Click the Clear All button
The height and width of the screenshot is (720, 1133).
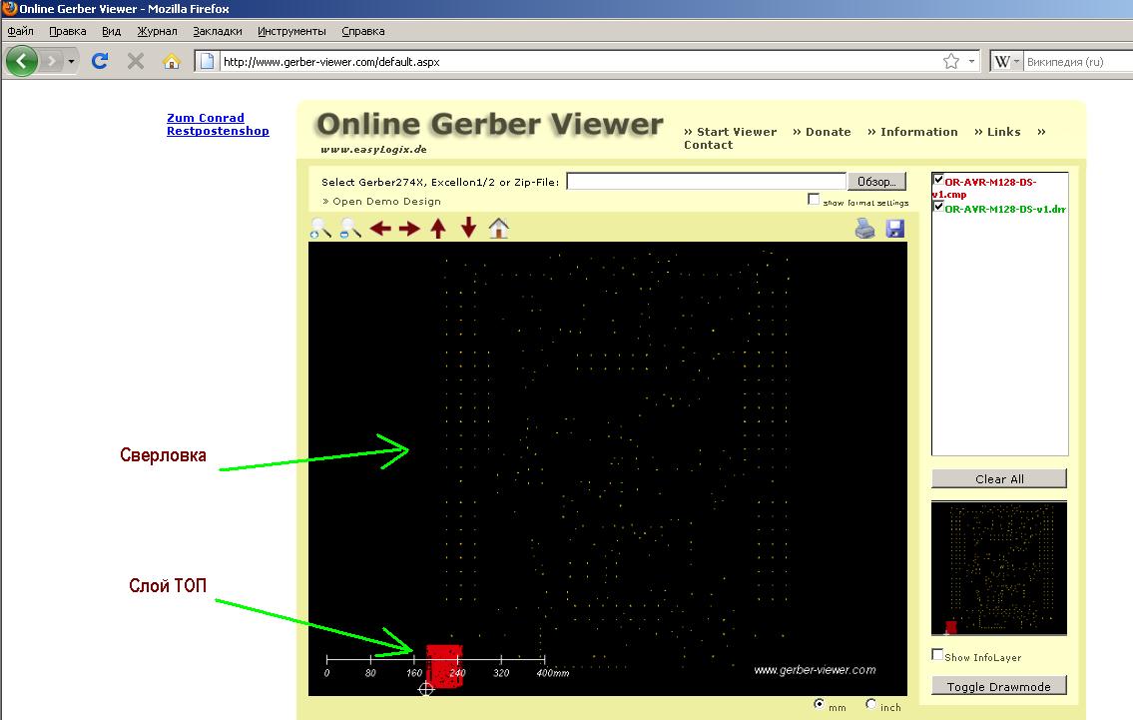coord(999,478)
